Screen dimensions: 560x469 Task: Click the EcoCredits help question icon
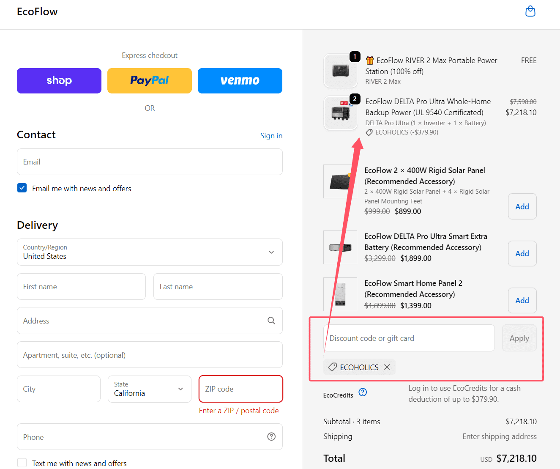pos(363,392)
